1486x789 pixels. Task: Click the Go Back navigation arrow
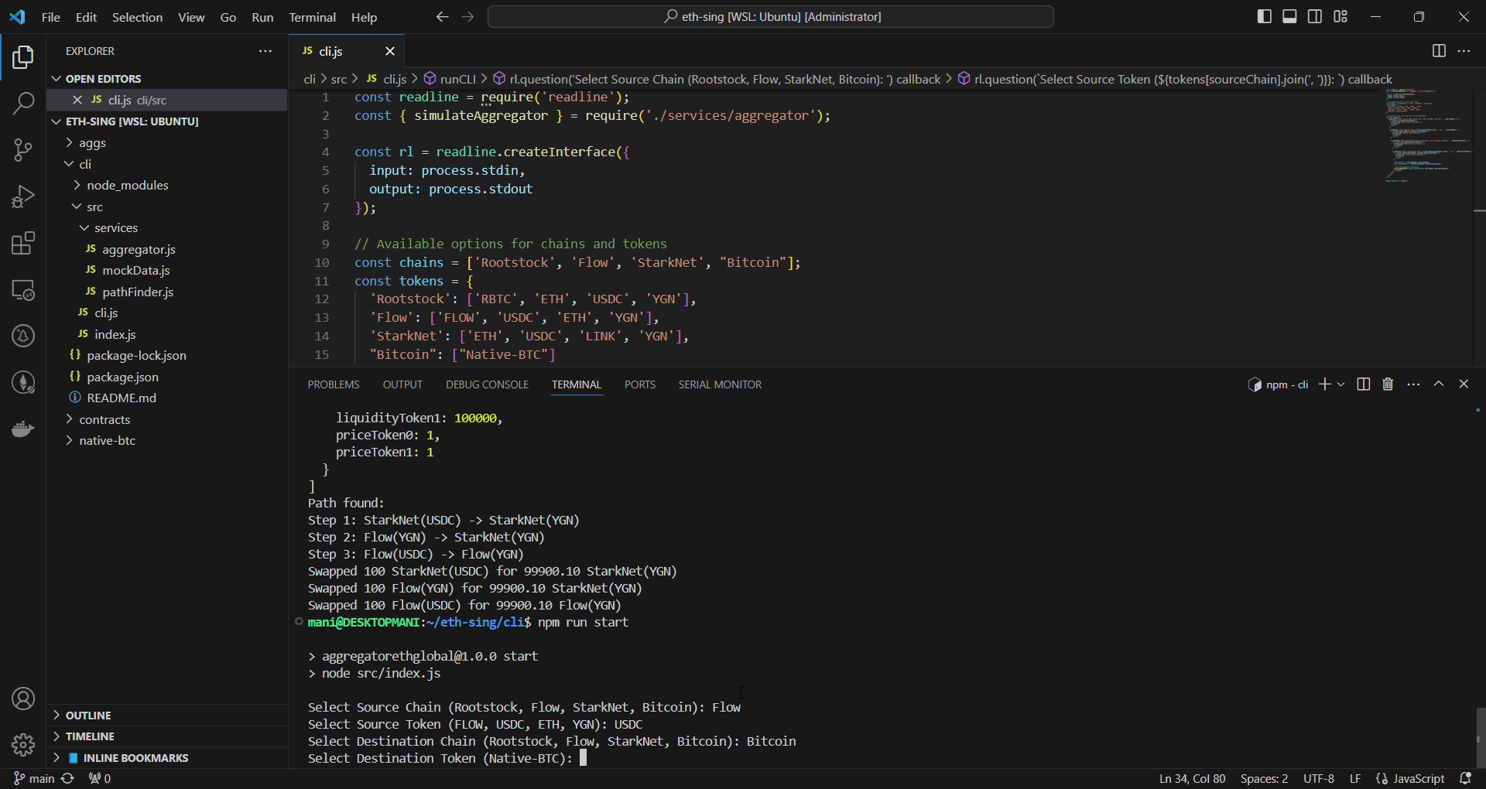(442, 16)
